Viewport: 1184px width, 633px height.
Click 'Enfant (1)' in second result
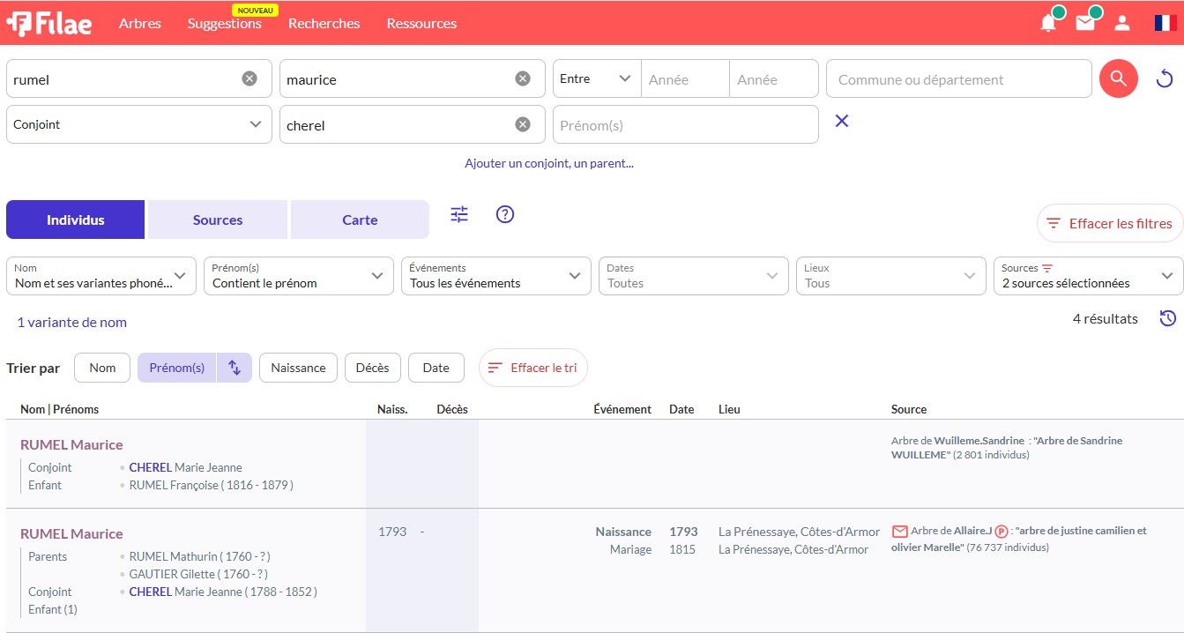pos(53,609)
